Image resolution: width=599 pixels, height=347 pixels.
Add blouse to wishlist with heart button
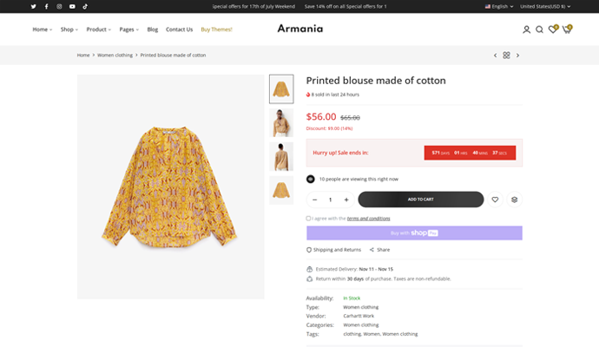[495, 200]
